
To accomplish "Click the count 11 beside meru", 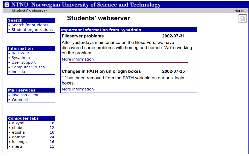I will point(52,146).
